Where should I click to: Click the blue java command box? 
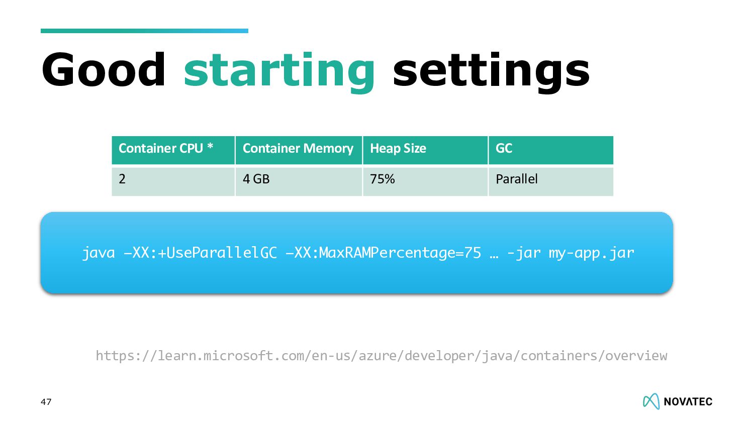click(357, 253)
